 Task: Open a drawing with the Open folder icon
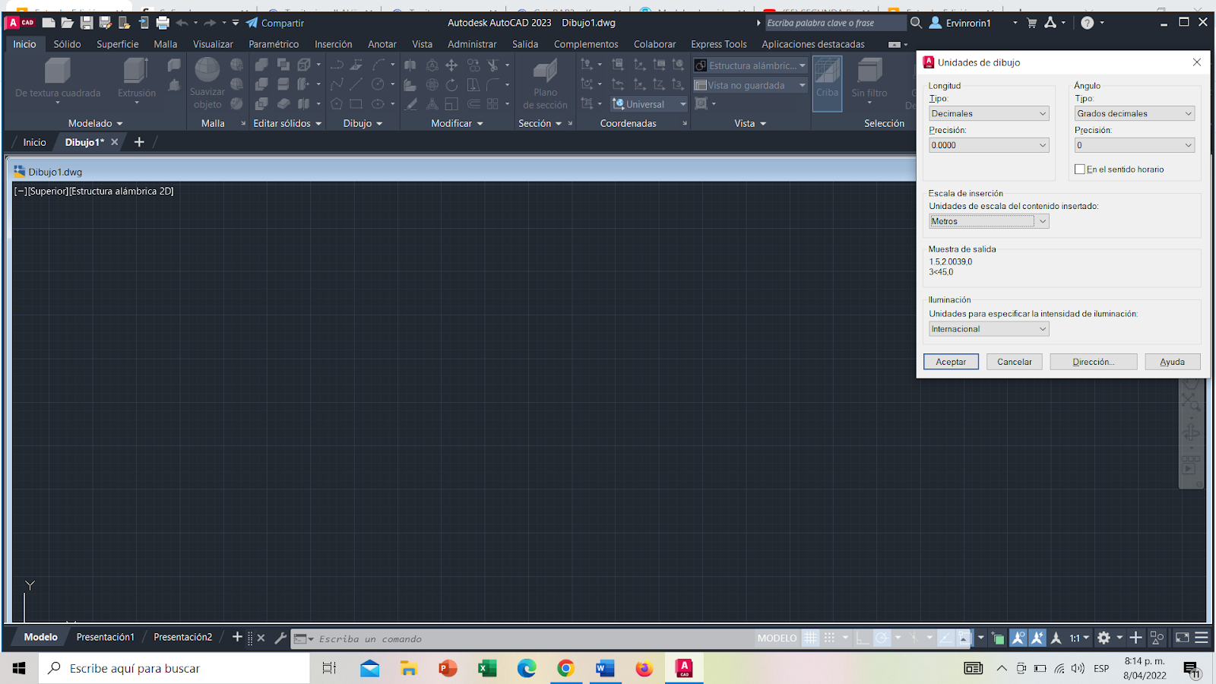(x=68, y=23)
